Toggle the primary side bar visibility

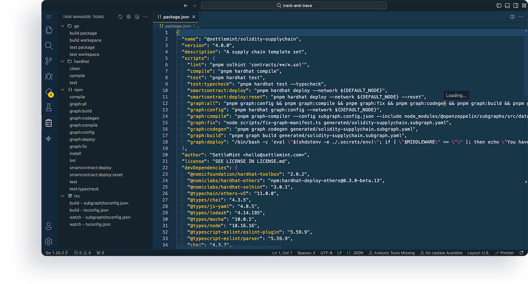click(499, 6)
